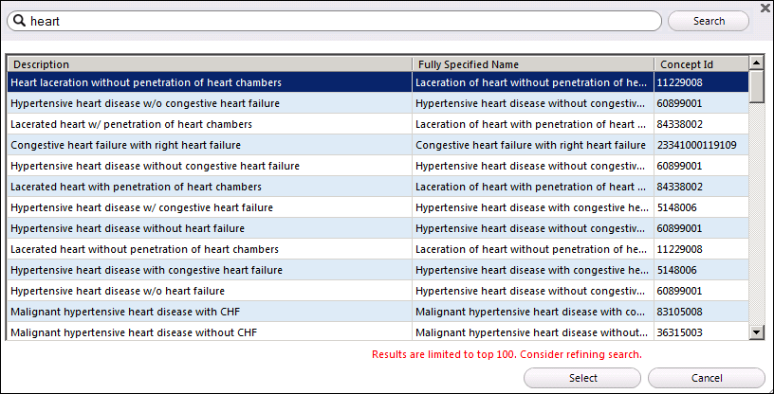The image size is (774, 394).
Task: Sort by the Concept Id column header
Action: pos(702,64)
